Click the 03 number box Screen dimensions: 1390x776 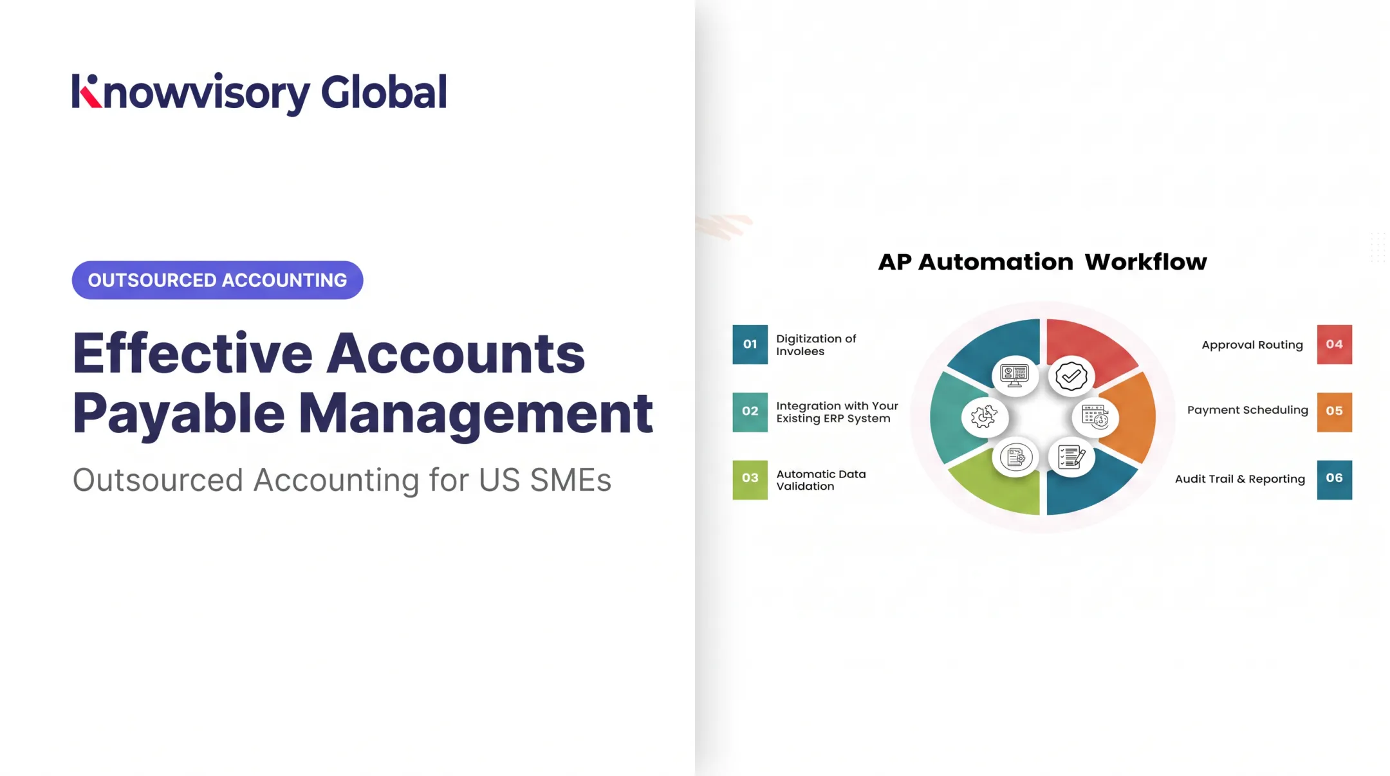click(750, 479)
